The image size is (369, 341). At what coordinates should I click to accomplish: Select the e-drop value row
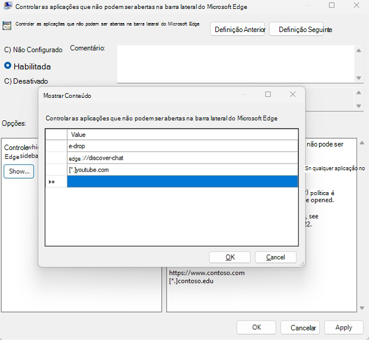pyautogui.click(x=182, y=146)
